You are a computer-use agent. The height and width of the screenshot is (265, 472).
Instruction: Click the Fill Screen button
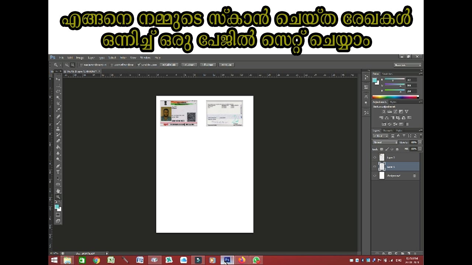(208, 65)
